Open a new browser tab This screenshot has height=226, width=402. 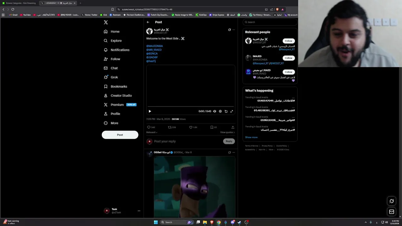pyautogui.click(x=80, y=3)
